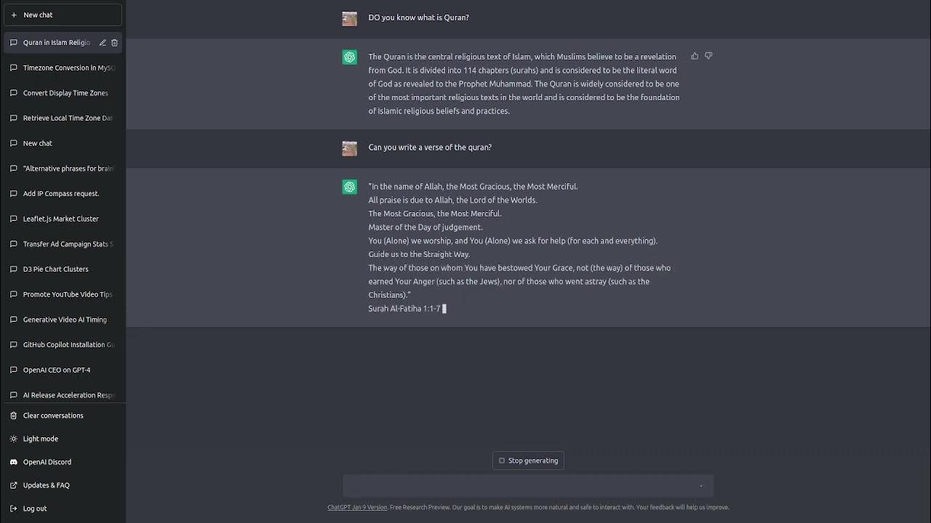Open the ChatGPT Jan 9 Version link
Viewport: 931px width, 523px height.
[x=357, y=508]
